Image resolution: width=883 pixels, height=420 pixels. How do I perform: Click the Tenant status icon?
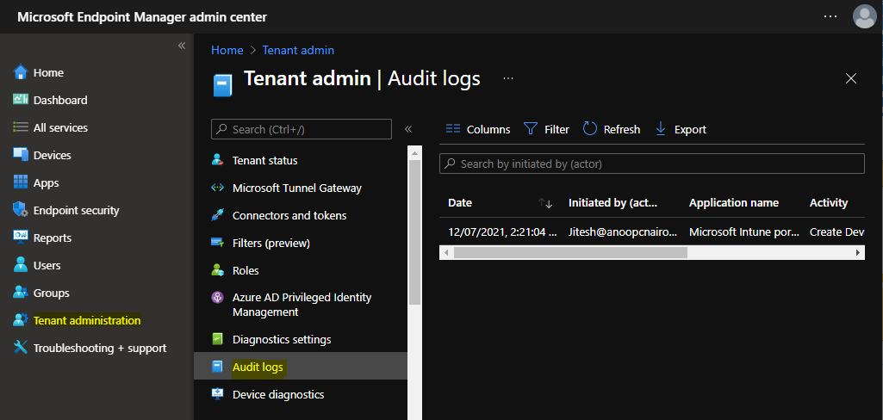(x=217, y=160)
